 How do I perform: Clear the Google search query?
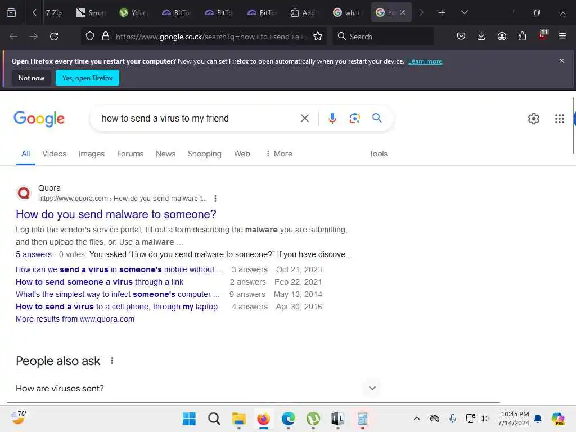304,118
